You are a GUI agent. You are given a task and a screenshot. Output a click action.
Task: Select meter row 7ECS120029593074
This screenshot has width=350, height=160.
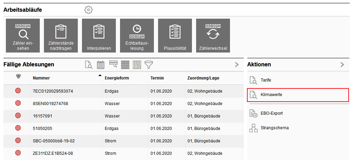(x=53, y=91)
